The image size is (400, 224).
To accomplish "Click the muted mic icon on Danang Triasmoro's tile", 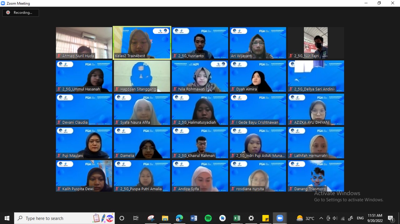I will click(291, 189).
